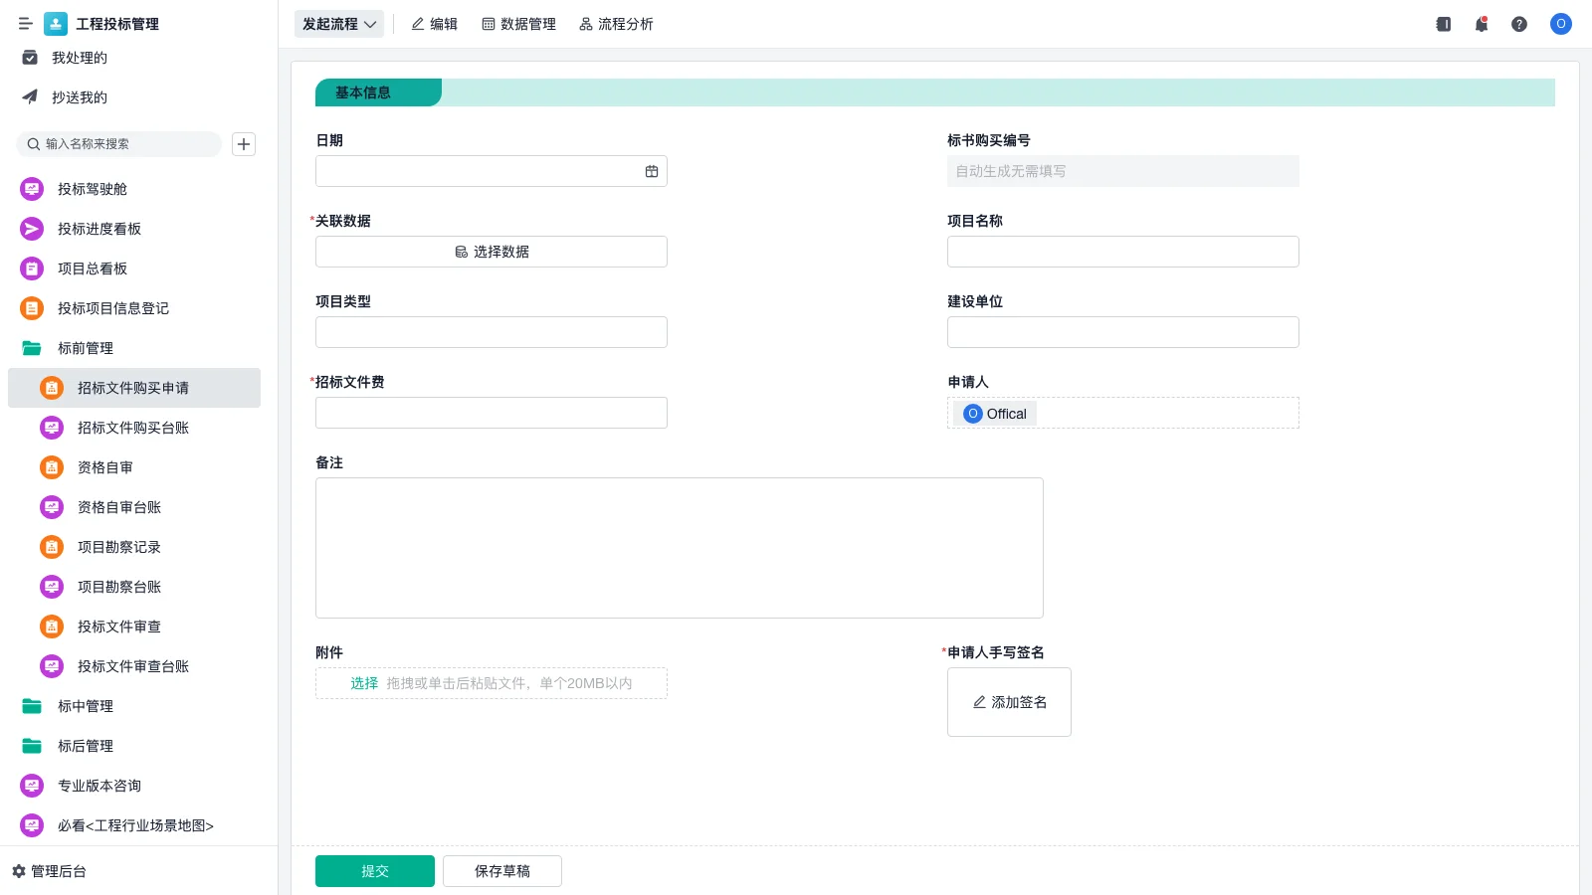Image resolution: width=1592 pixels, height=895 pixels.
Task: Open the address book icon in top bar
Action: (x=1444, y=24)
